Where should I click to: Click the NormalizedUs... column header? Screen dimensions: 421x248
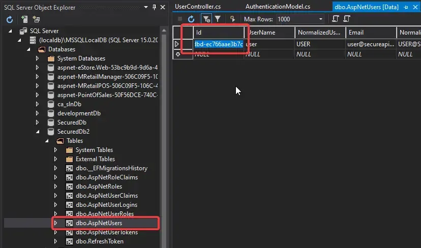[x=320, y=33]
